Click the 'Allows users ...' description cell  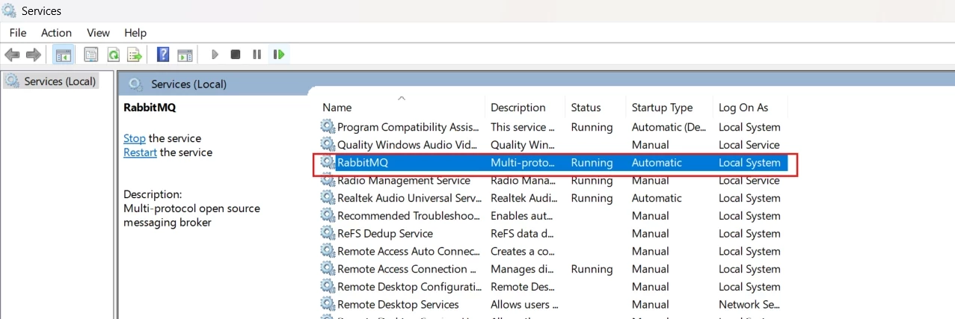click(524, 304)
